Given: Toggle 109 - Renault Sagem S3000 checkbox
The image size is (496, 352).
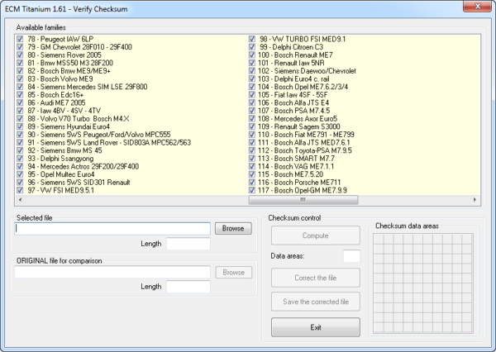Looking at the screenshot, I should pos(252,126).
